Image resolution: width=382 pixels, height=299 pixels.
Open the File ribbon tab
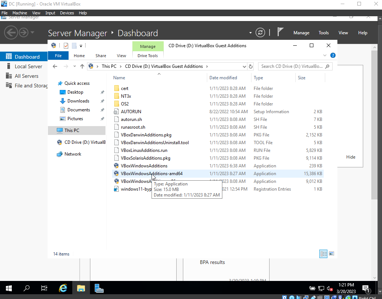[x=58, y=56]
